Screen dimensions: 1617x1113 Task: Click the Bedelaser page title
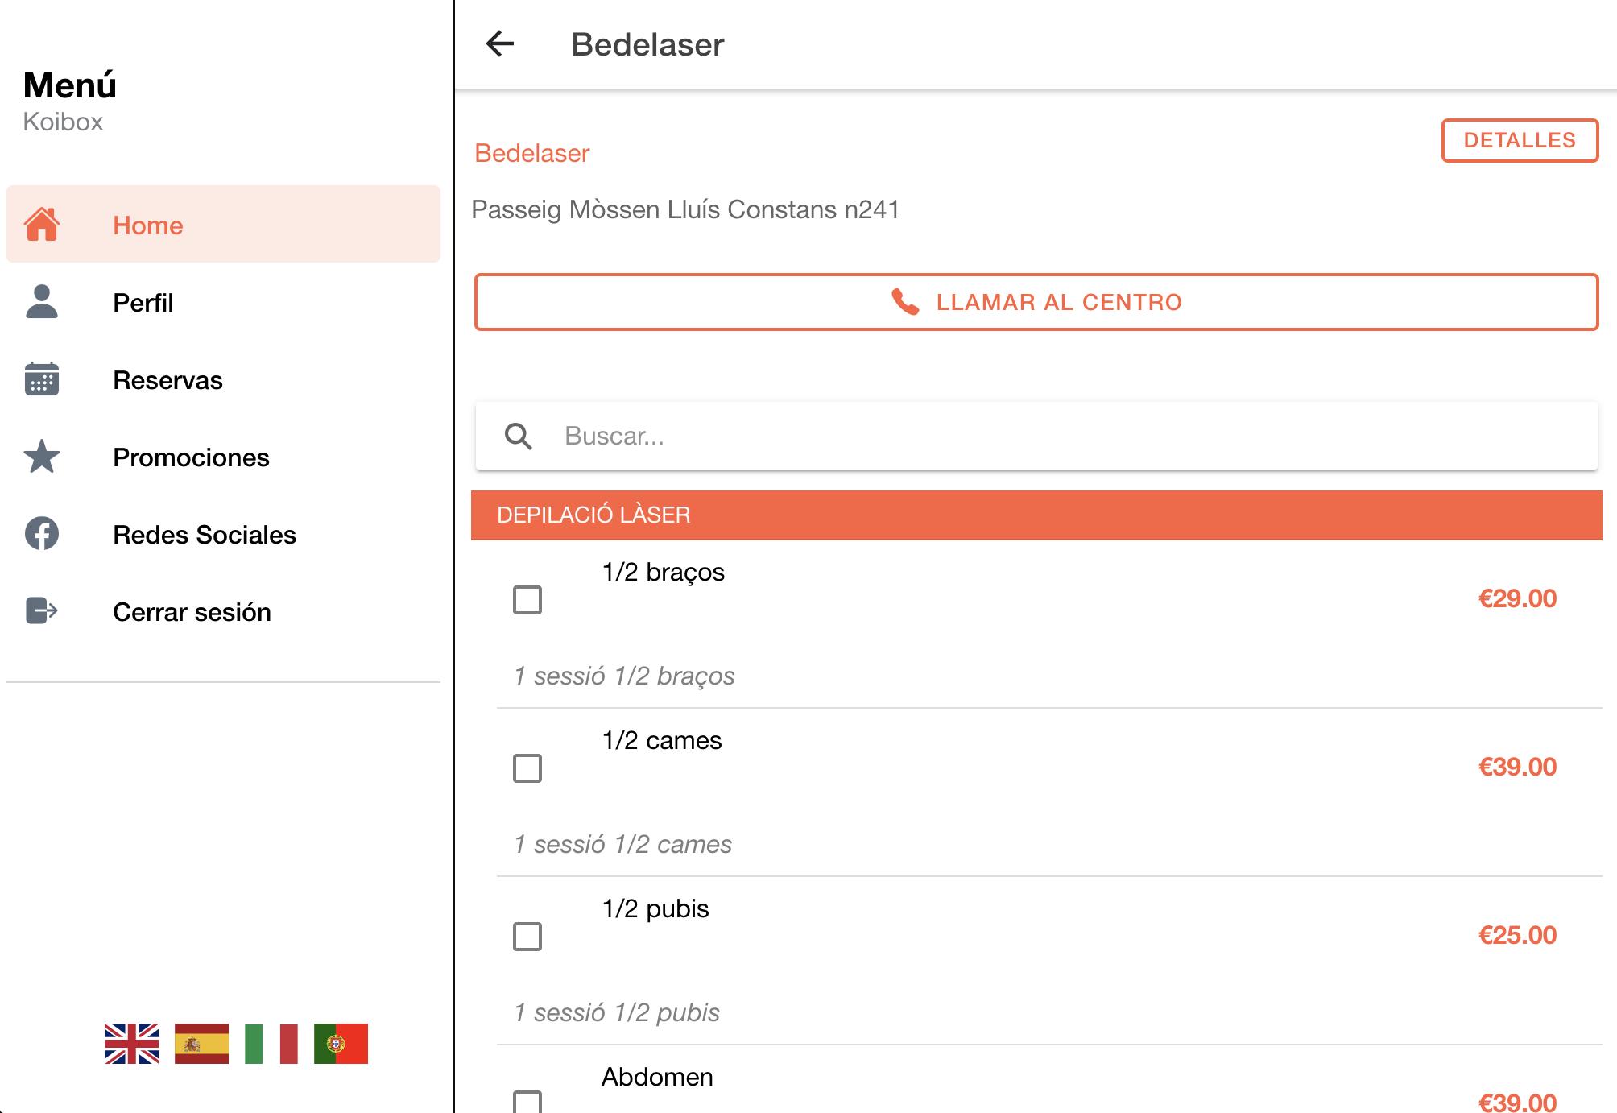click(647, 44)
